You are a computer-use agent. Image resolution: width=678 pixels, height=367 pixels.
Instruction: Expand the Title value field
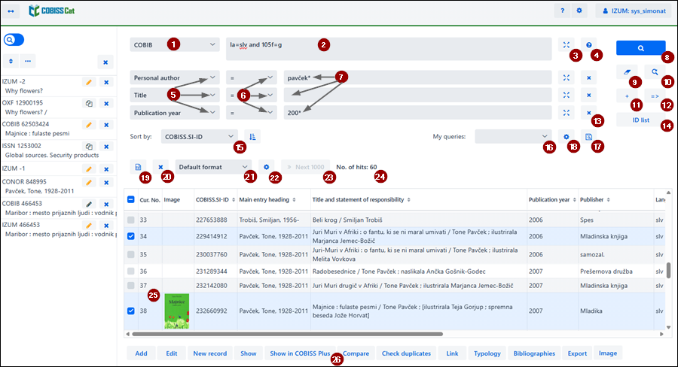566,95
